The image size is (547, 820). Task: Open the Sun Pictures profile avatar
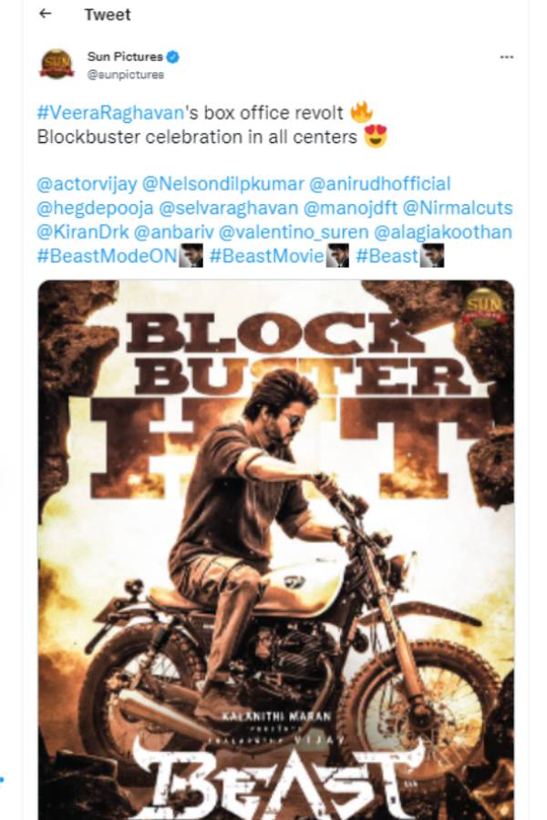(57, 65)
